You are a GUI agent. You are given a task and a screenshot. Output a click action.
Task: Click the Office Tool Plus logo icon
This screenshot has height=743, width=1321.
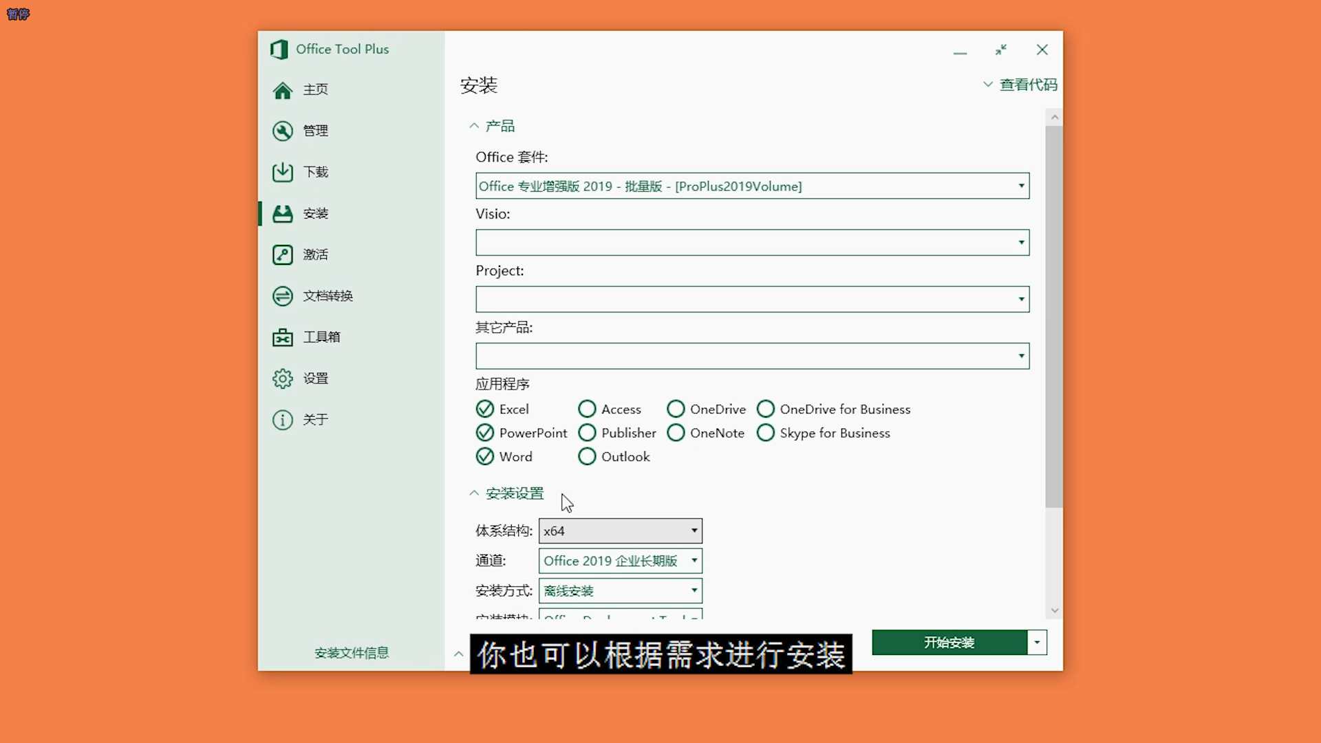[x=279, y=50]
